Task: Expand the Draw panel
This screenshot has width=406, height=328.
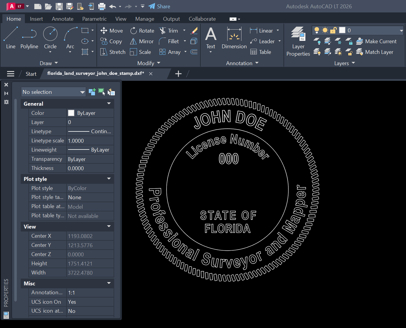Action: click(x=49, y=63)
